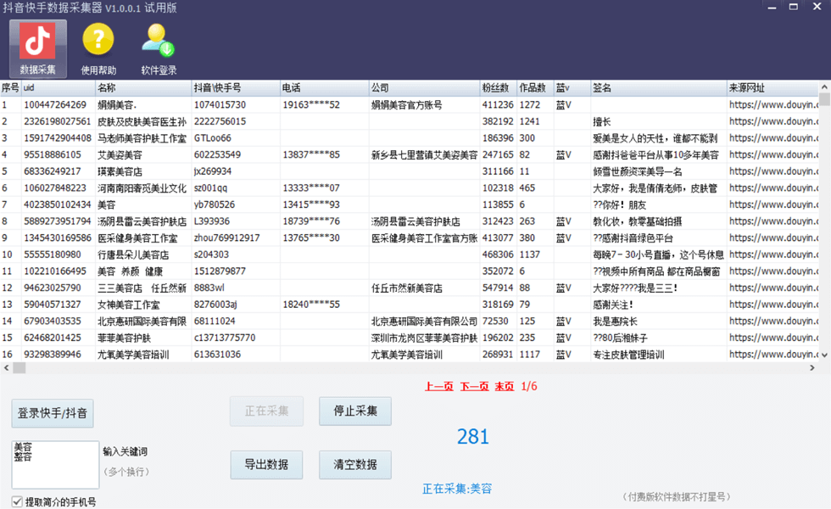Click the 河南南阳奢觅美业文化 name cell
This screenshot has width=831, height=509.
(x=142, y=188)
